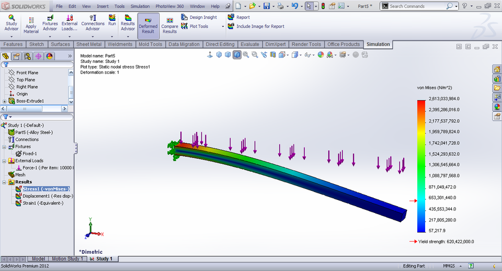
Task: Click Design Insight
Action: click(199, 17)
